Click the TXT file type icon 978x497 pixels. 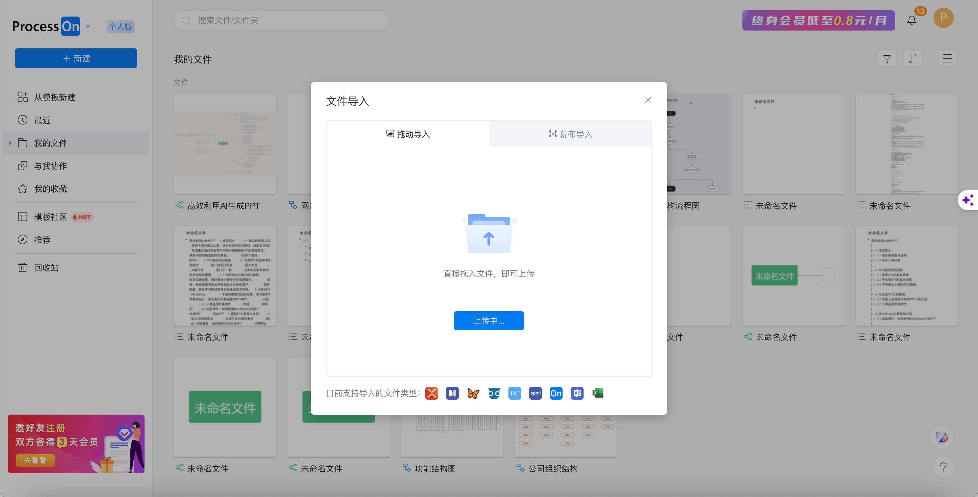pos(514,393)
